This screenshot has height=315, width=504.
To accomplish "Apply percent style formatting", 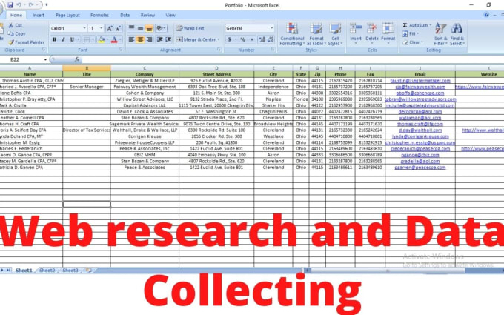I will [x=243, y=39].
